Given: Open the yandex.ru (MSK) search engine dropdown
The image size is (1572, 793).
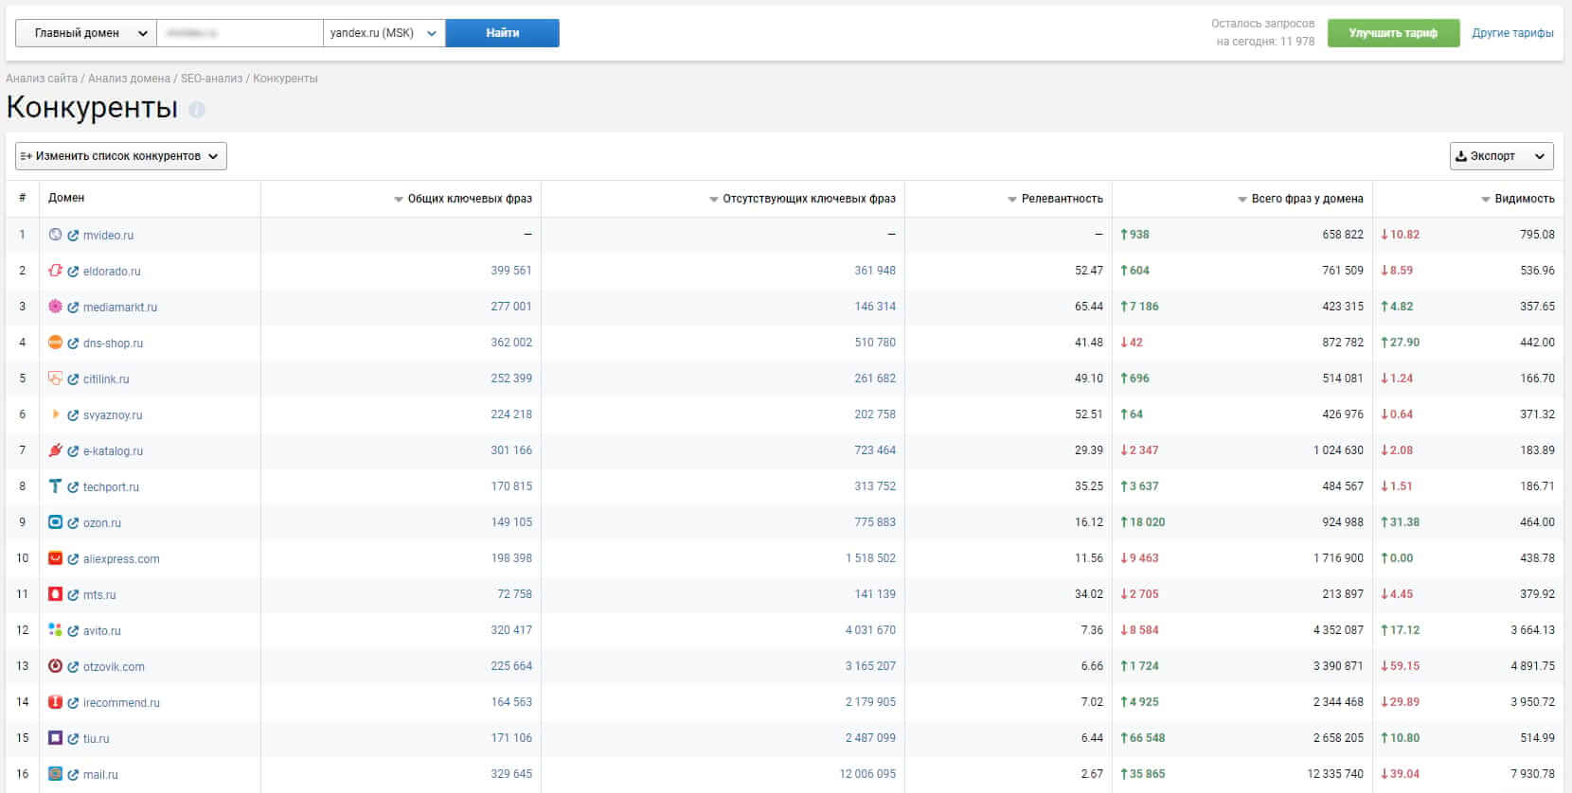Looking at the screenshot, I should (x=384, y=33).
